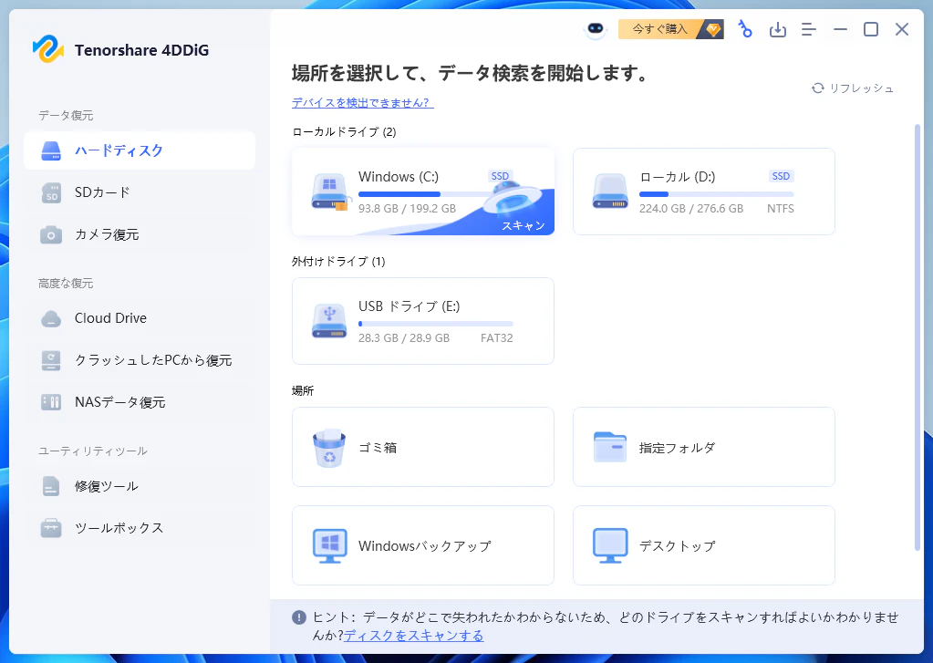Click the hint exclamation icon

299,617
